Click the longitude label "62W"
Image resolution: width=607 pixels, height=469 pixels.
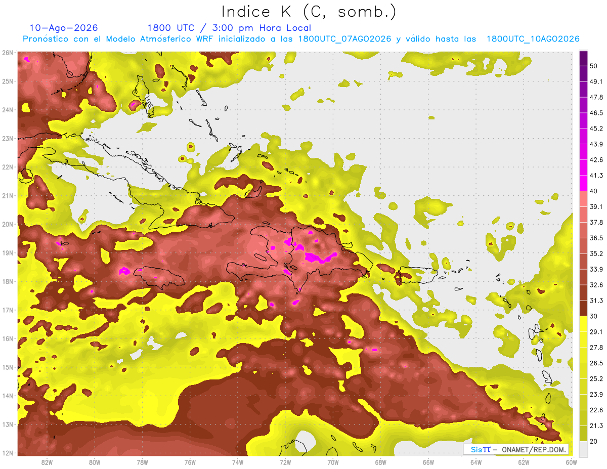[x=524, y=462]
